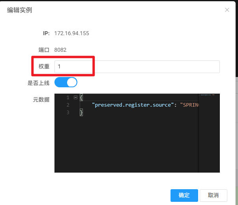Cancel with the 取消 button
This screenshot has height=205, width=238.
tap(213, 195)
